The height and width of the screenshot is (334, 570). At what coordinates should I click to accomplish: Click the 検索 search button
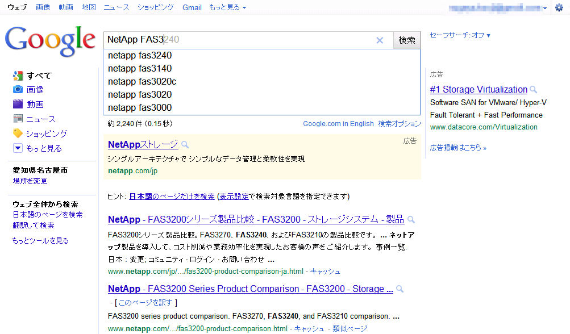click(x=407, y=40)
